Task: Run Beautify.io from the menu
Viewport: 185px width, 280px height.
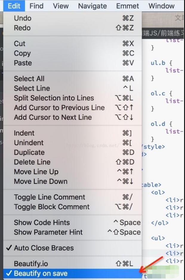Action: pos(31,264)
